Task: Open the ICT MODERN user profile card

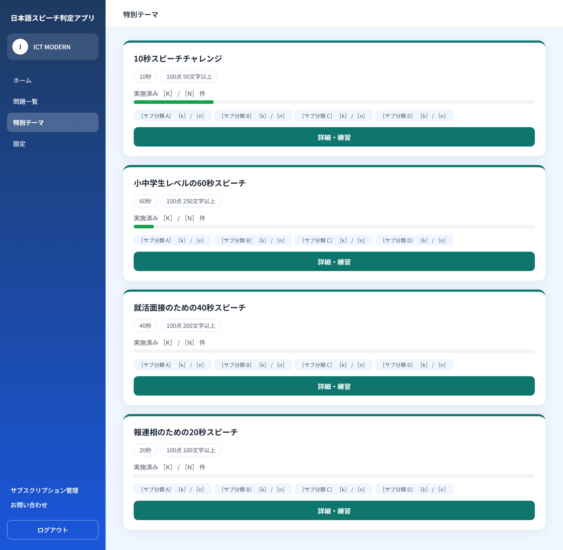Action: (53, 47)
